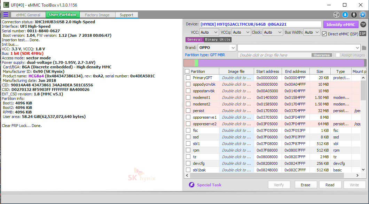The width and height of the screenshot is (369, 204).
Task: Click the vertical scrollbar up arrow of partition table
Action: (x=363, y=78)
